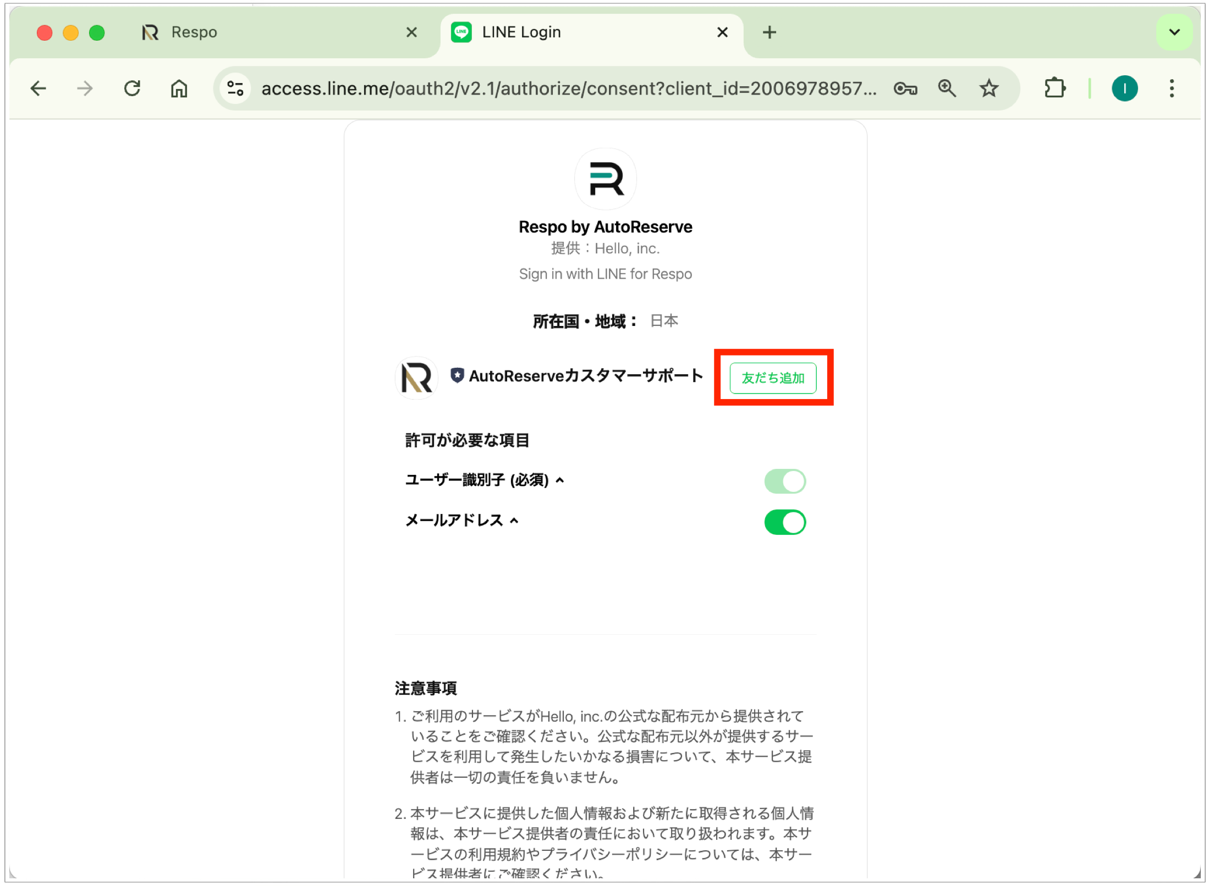Open the profile avatar menu
The height and width of the screenshot is (886, 1209).
point(1124,88)
